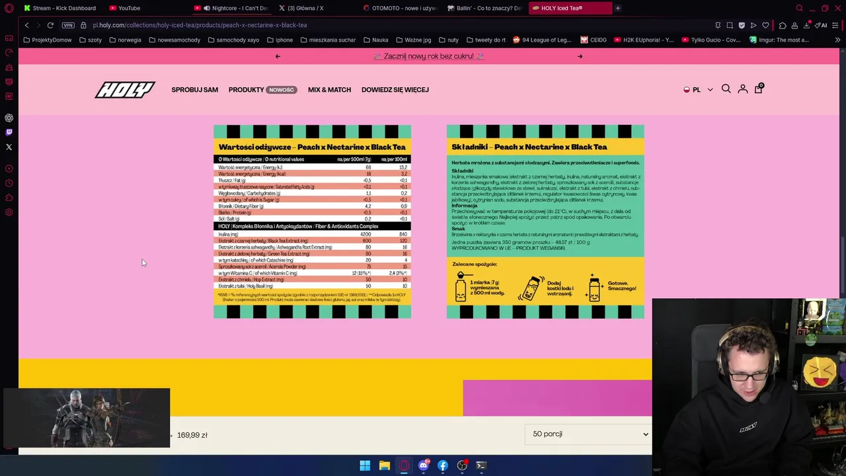Click the address bar URL field
The height and width of the screenshot is (476, 846).
pyautogui.click(x=397, y=25)
